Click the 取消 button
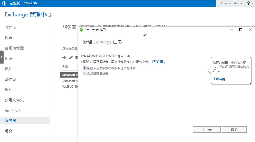 click(x=234, y=130)
